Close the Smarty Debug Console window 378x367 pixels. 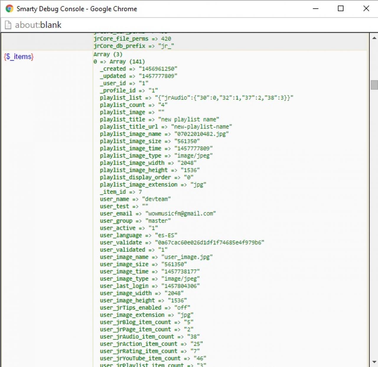pos(366,9)
